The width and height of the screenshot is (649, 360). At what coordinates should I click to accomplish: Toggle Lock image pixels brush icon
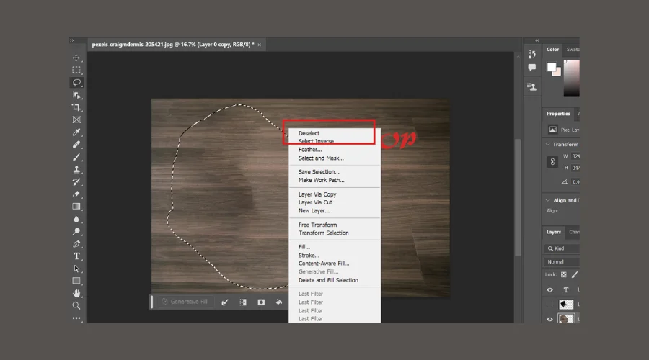[x=575, y=274]
